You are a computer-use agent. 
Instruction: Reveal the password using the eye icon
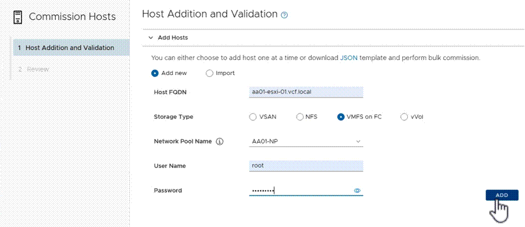[357, 190]
